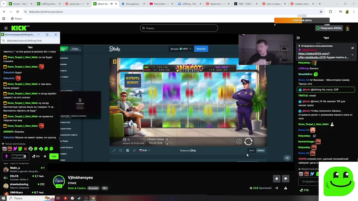Click Получить KICKs button
Viewport: 358px width, 201px height.
pyautogui.click(x=329, y=28)
